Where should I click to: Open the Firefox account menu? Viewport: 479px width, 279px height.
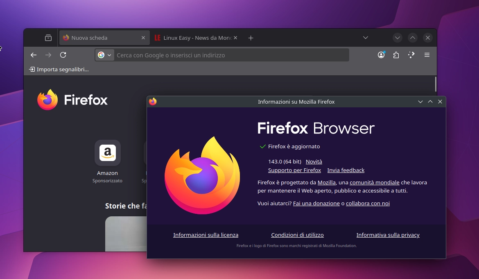(381, 54)
